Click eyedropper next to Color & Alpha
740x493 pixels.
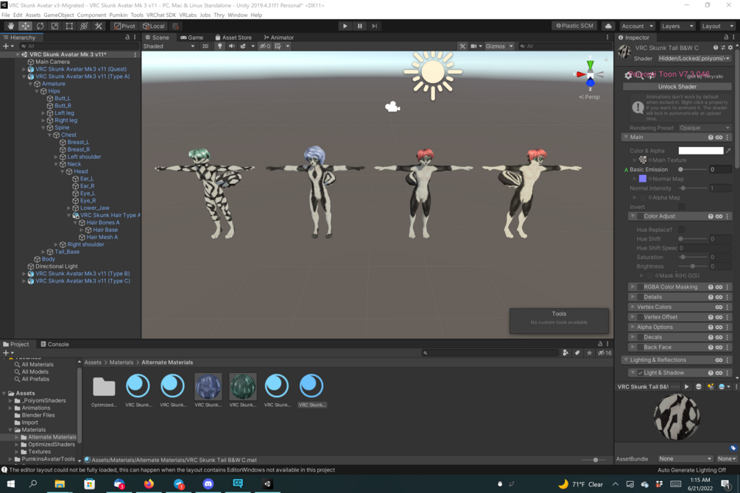point(729,151)
